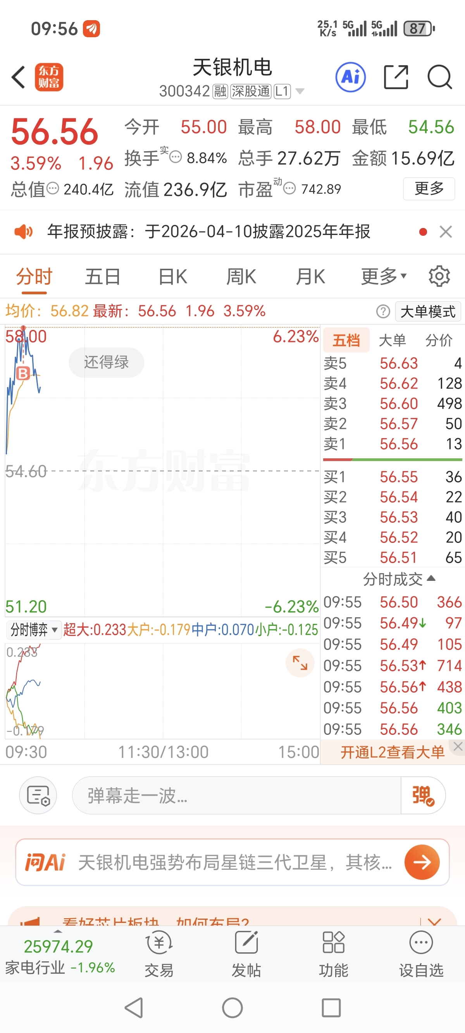Viewport: 465px width, 1033px height.
Task: Tap the search magnifier icon
Action: coord(439,77)
